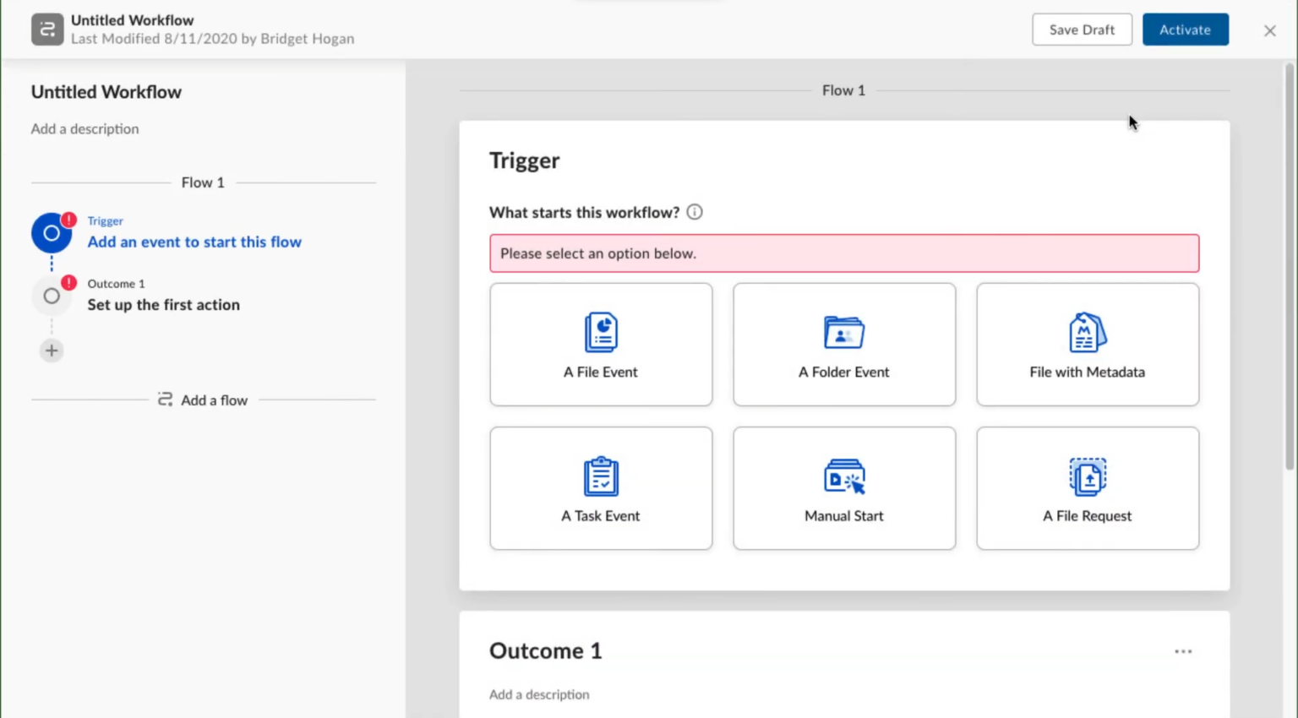The width and height of the screenshot is (1298, 718).
Task: Activate the workflow
Action: pyautogui.click(x=1185, y=30)
